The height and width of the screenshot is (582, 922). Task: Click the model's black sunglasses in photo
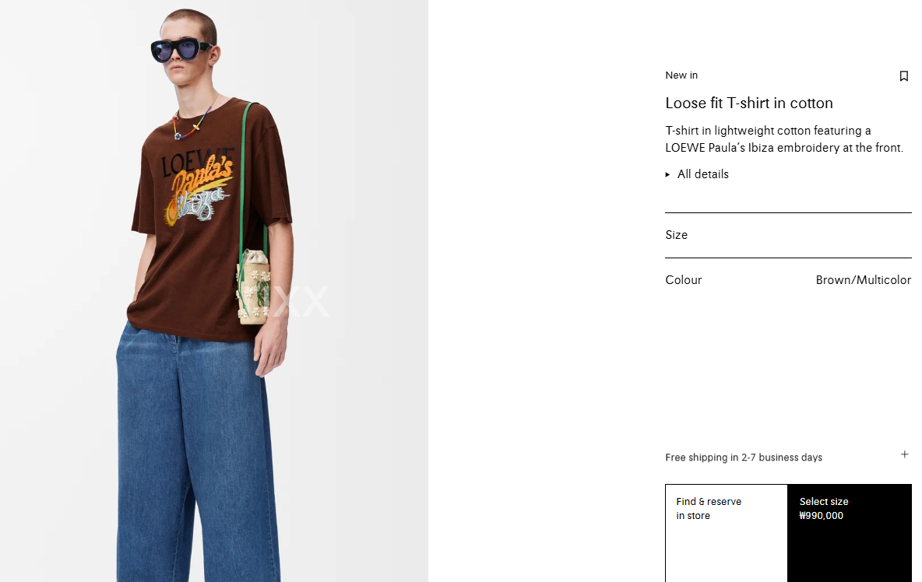tap(181, 50)
